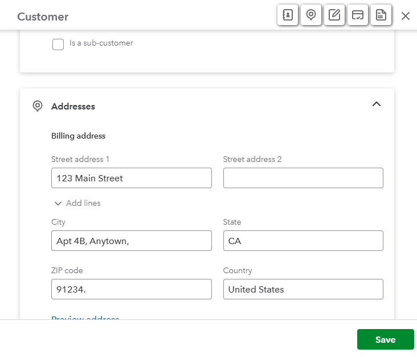Click the empty Street address 2 field
The image size is (417, 357).
pyautogui.click(x=303, y=178)
